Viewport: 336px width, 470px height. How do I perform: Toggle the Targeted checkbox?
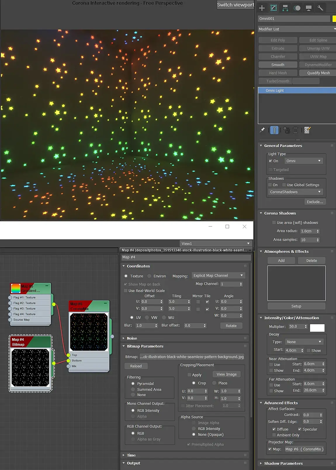click(271, 170)
